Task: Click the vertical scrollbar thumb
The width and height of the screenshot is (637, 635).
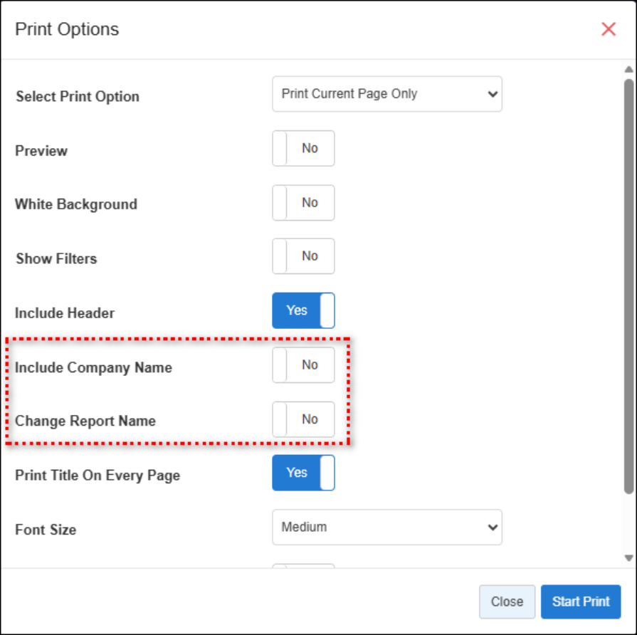Action: (628, 285)
